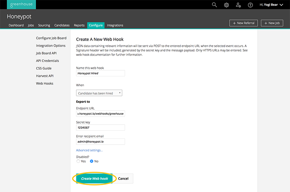290x192 pixels.
Task: Click the New Job button
Action: click(x=272, y=23)
